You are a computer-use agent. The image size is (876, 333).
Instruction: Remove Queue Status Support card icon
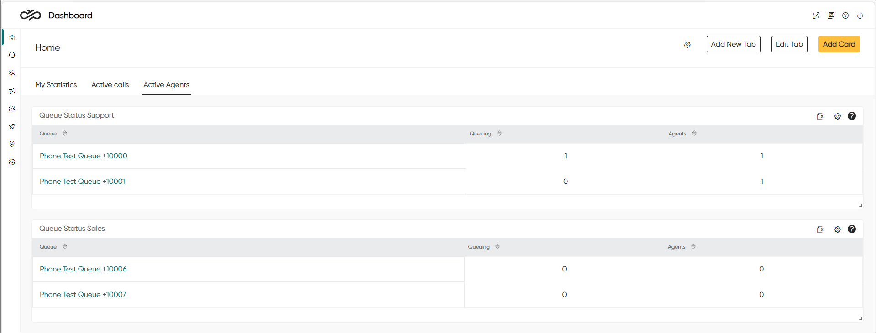(820, 116)
